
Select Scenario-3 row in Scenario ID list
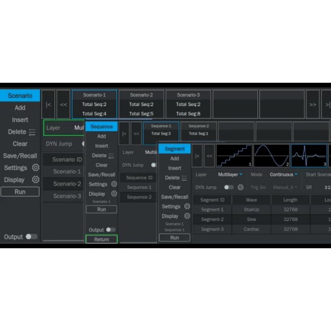pos(63,196)
